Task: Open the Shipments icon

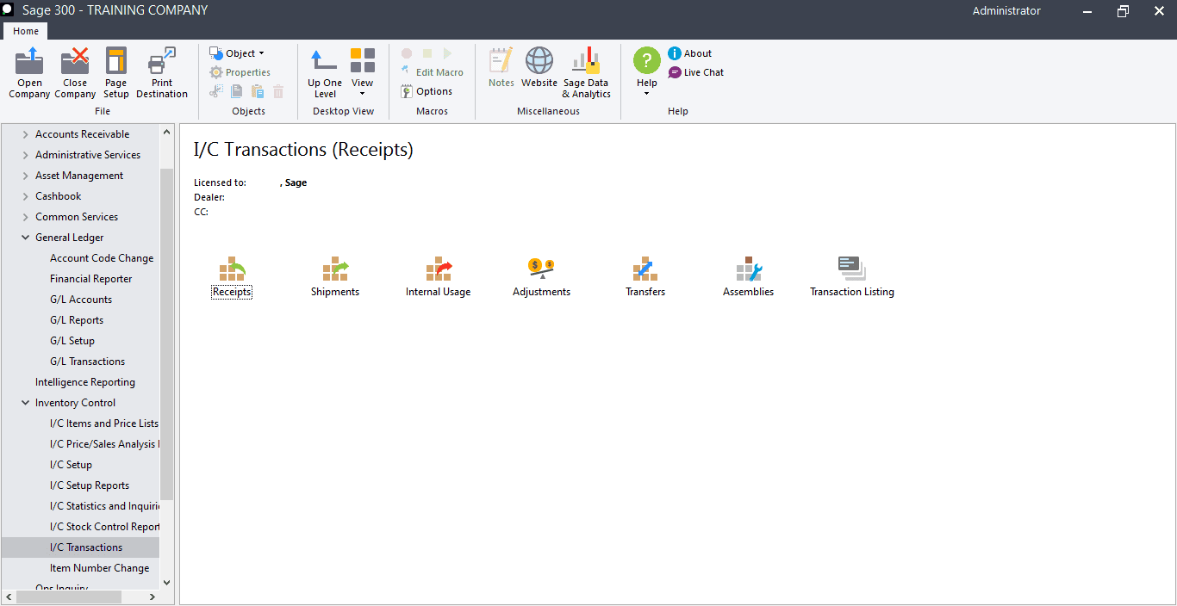Action: click(335, 277)
